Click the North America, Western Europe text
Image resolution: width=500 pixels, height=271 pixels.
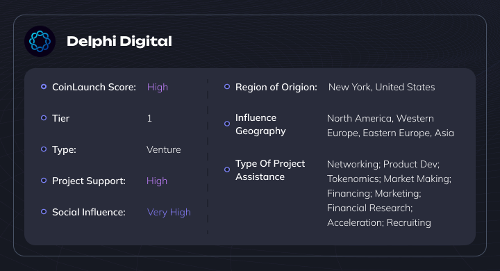pos(390,126)
